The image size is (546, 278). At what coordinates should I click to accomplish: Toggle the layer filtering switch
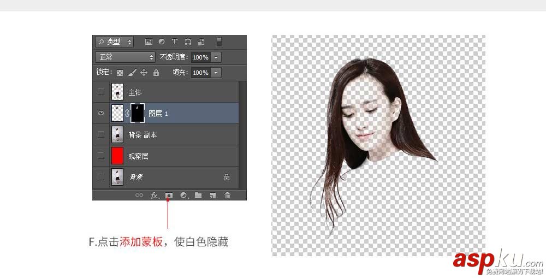[x=219, y=42]
